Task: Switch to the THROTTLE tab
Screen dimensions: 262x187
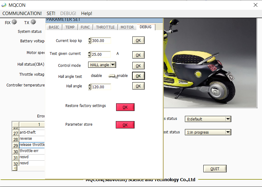Action: (105, 27)
